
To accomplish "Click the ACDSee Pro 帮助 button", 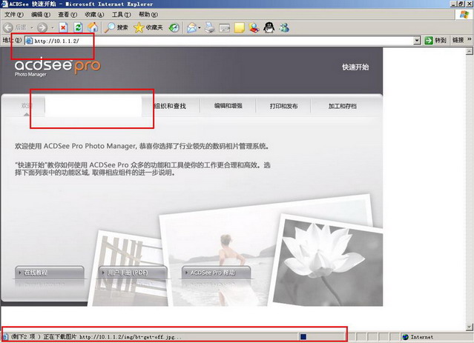I will tap(216, 273).
